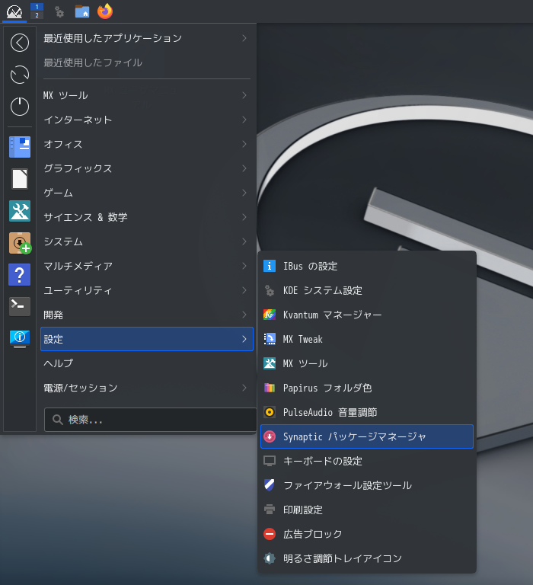Open 広告ブロック text label
Screen dimensions: 533x585
[x=312, y=534]
